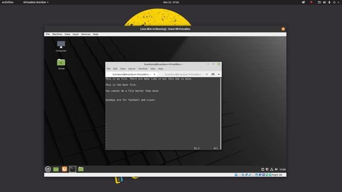Click the VirtualBox window title 'Linux Mint 20 [Running]'
This screenshot has height=192, width=342.
coord(165,29)
